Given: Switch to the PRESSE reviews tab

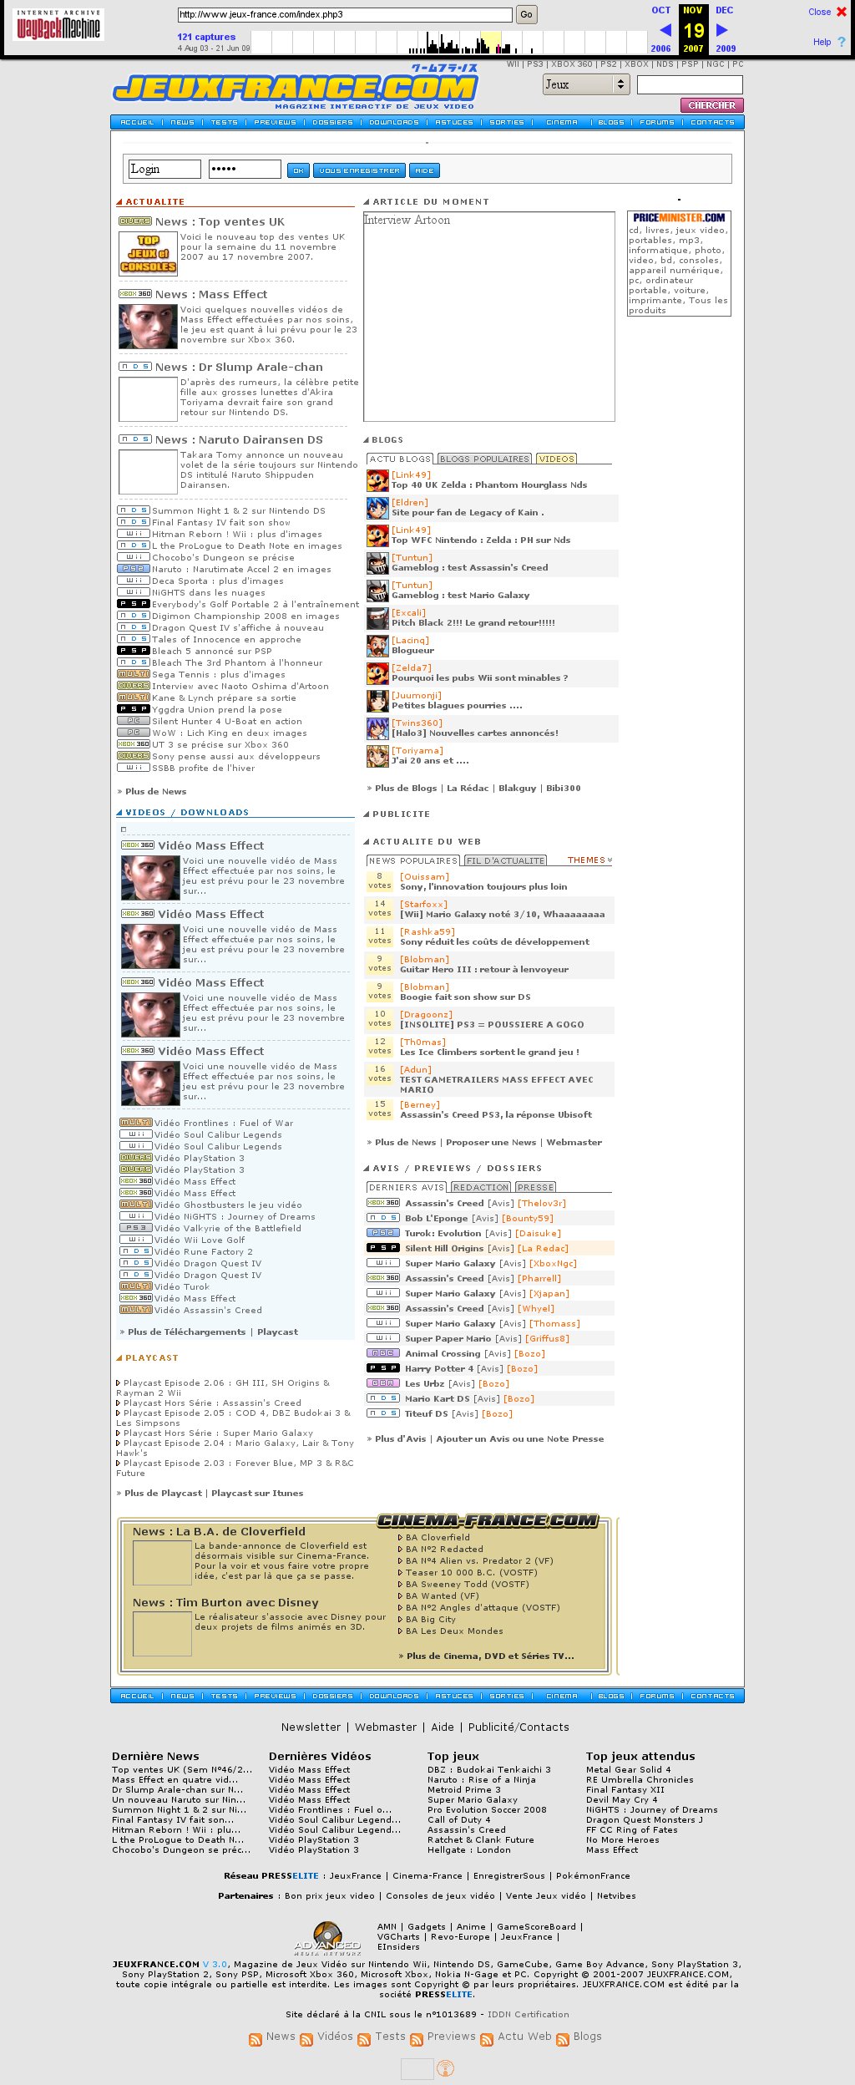Looking at the screenshot, I should [x=535, y=1187].
